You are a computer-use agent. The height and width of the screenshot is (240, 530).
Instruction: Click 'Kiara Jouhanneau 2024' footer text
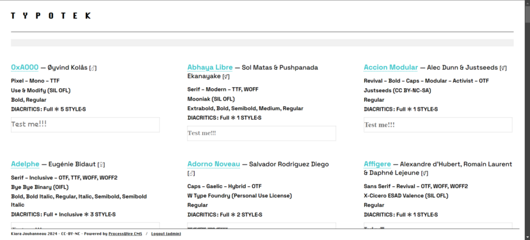coord(34,234)
